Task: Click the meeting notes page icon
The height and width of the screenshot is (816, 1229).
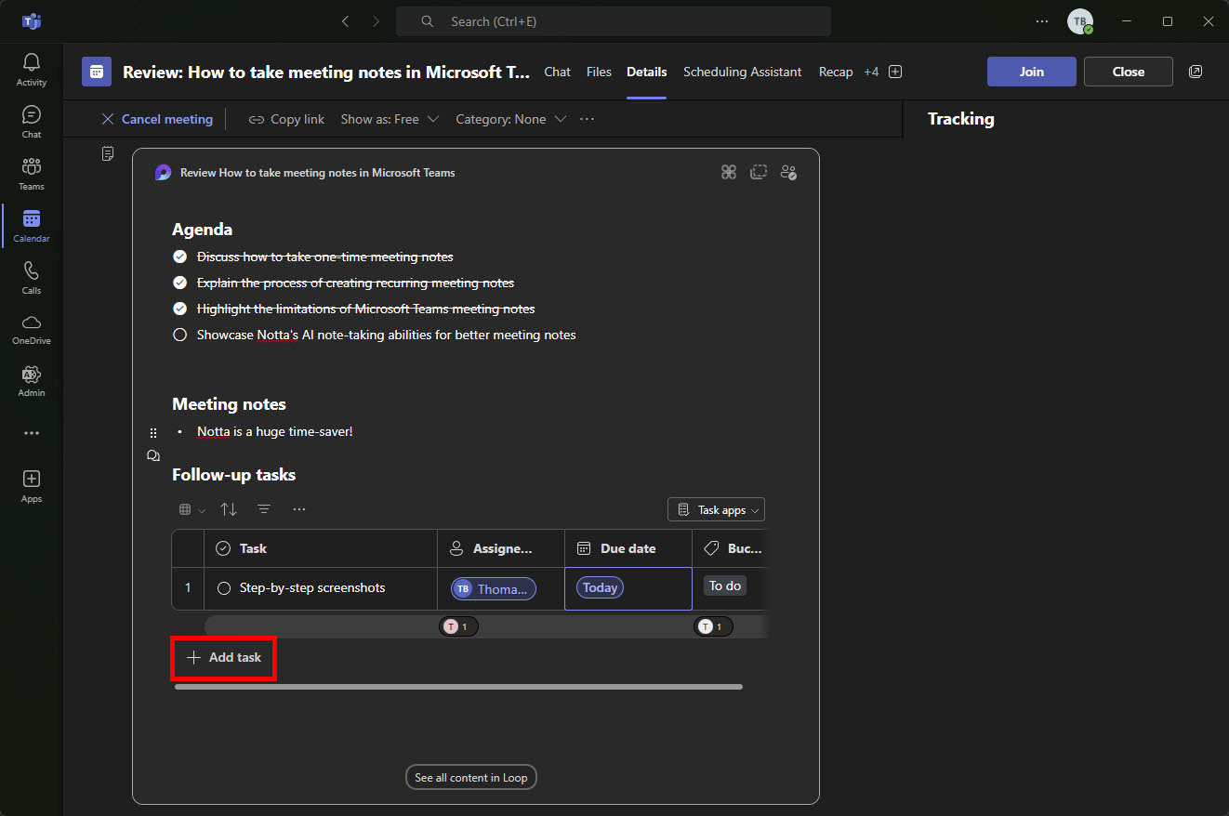Action: click(x=108, y=152)
